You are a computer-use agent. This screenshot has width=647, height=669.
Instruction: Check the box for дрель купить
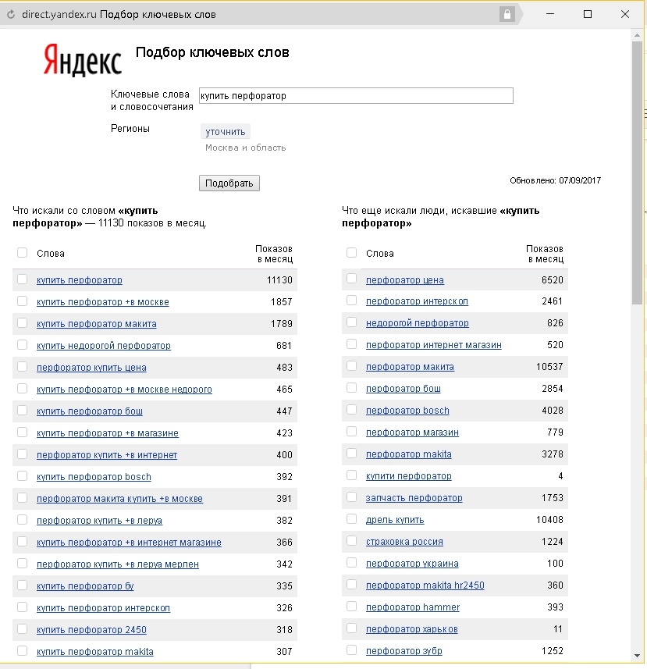coord(351,519)
